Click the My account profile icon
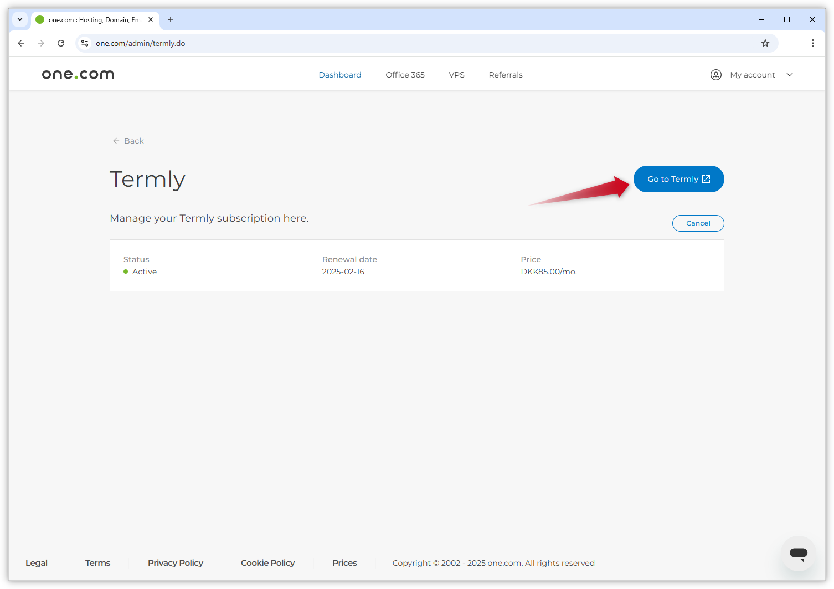Viewport: 834px width, 589px height. point(716,74)
